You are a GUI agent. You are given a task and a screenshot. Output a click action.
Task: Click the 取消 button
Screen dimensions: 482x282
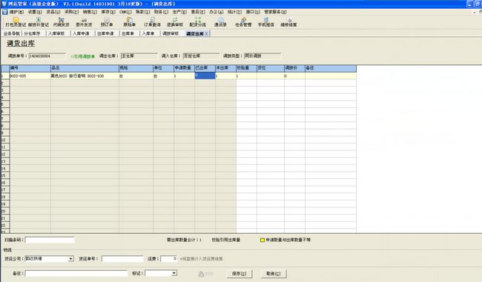tap(274, 274)
